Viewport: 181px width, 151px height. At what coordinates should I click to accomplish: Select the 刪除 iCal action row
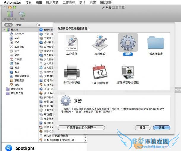coord(46,127)
